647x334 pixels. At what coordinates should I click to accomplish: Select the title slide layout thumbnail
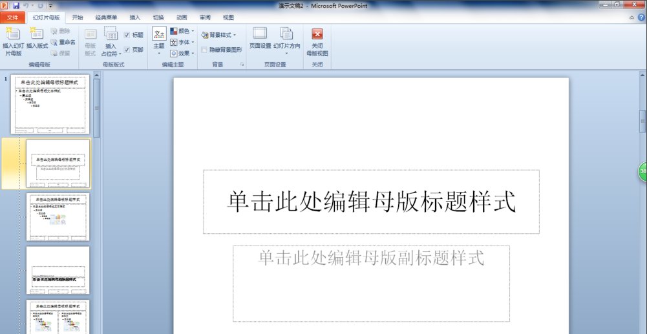[58, 163]
